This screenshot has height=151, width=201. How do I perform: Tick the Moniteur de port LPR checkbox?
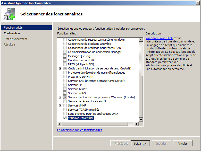pos(65,60)
